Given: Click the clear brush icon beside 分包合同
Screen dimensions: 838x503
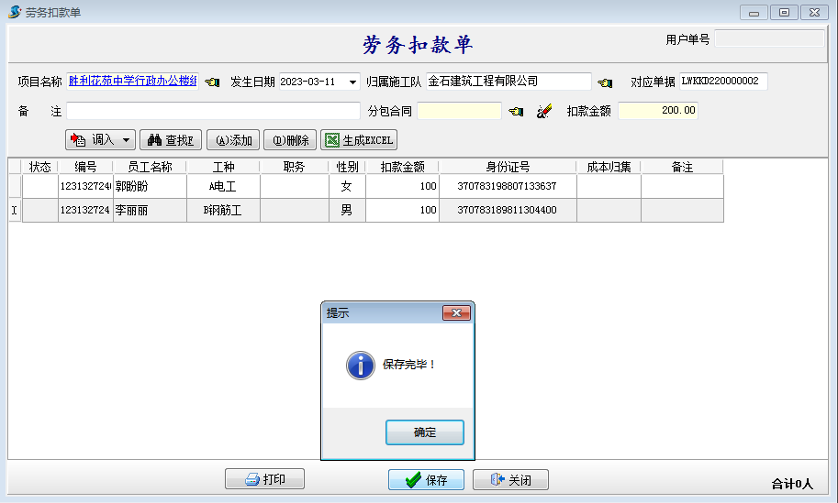Looking at the screenshot, I should click(544, 112).
